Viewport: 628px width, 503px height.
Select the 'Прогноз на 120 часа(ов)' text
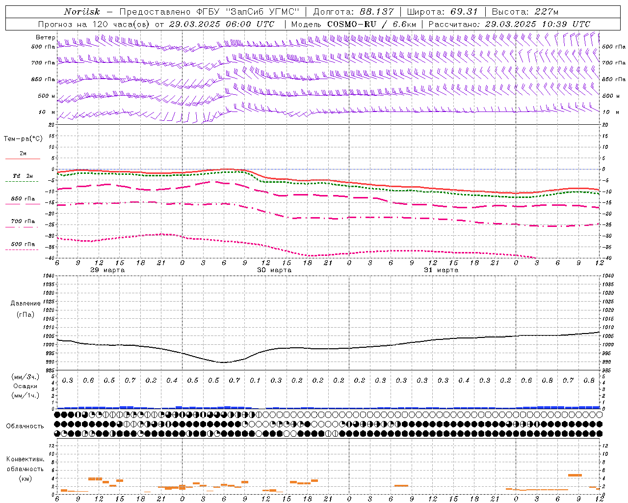coord(95,24)
